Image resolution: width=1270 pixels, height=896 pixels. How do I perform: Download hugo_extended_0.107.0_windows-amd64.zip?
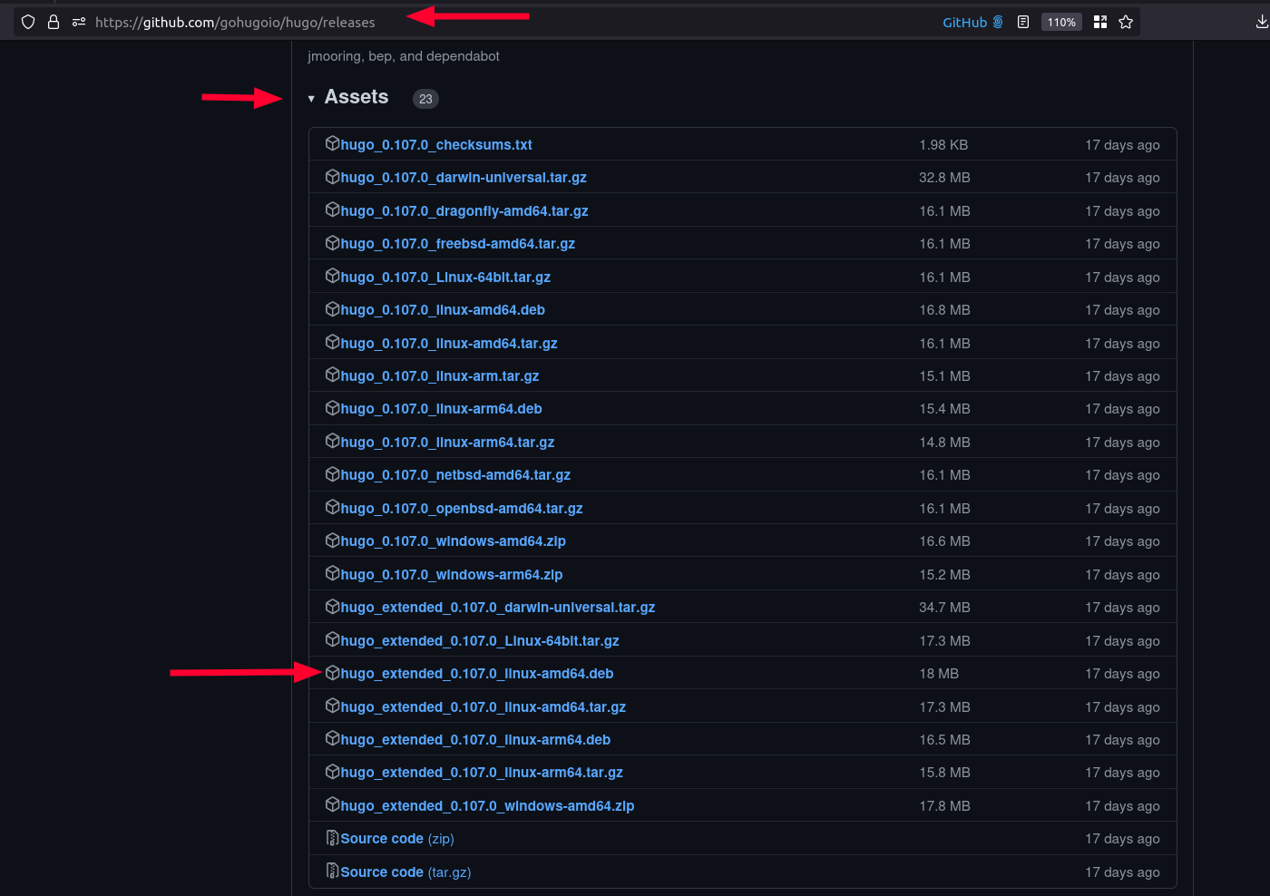click(x=487, y=806)
